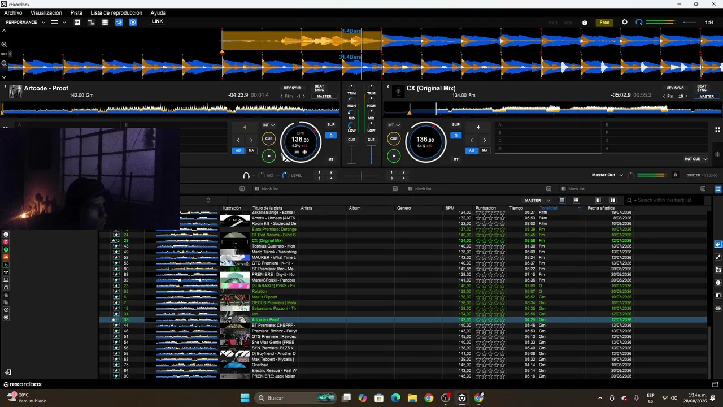Halve the loop length on deck 2
This screenshot has height=407, width=723.
472,140
